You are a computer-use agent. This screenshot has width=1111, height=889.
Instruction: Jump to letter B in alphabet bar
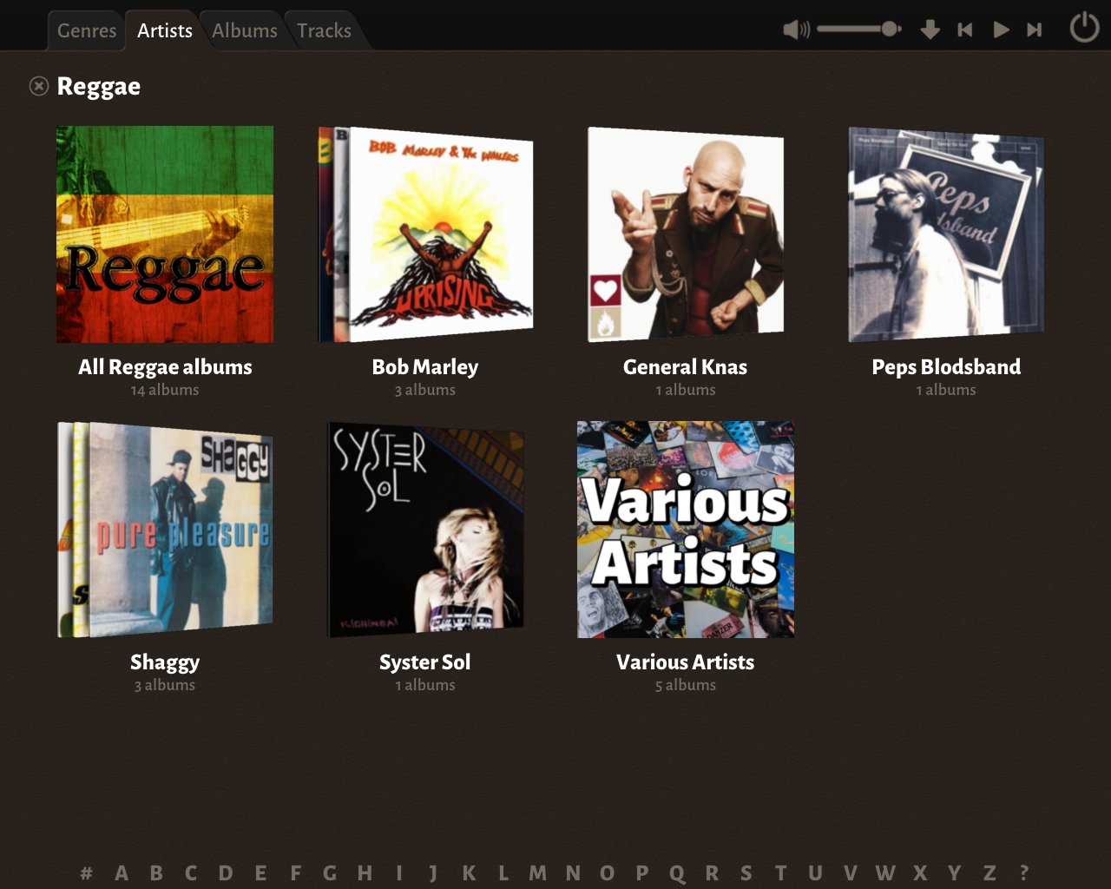click(x=156, y=873)
